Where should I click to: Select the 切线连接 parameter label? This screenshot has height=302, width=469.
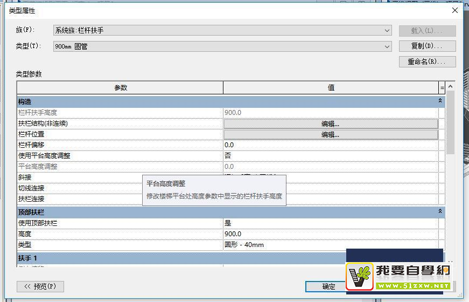(31, 188)
